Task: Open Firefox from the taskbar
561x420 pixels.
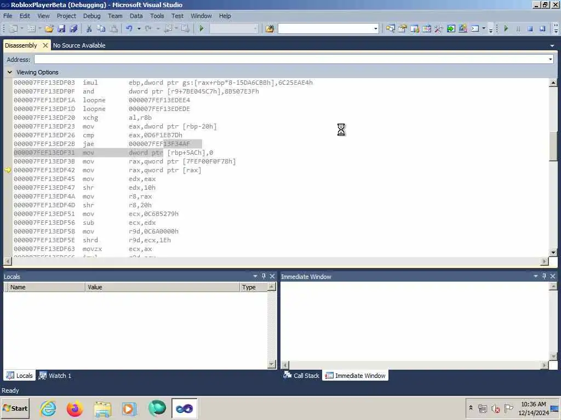Action: [x=75, y=409]
